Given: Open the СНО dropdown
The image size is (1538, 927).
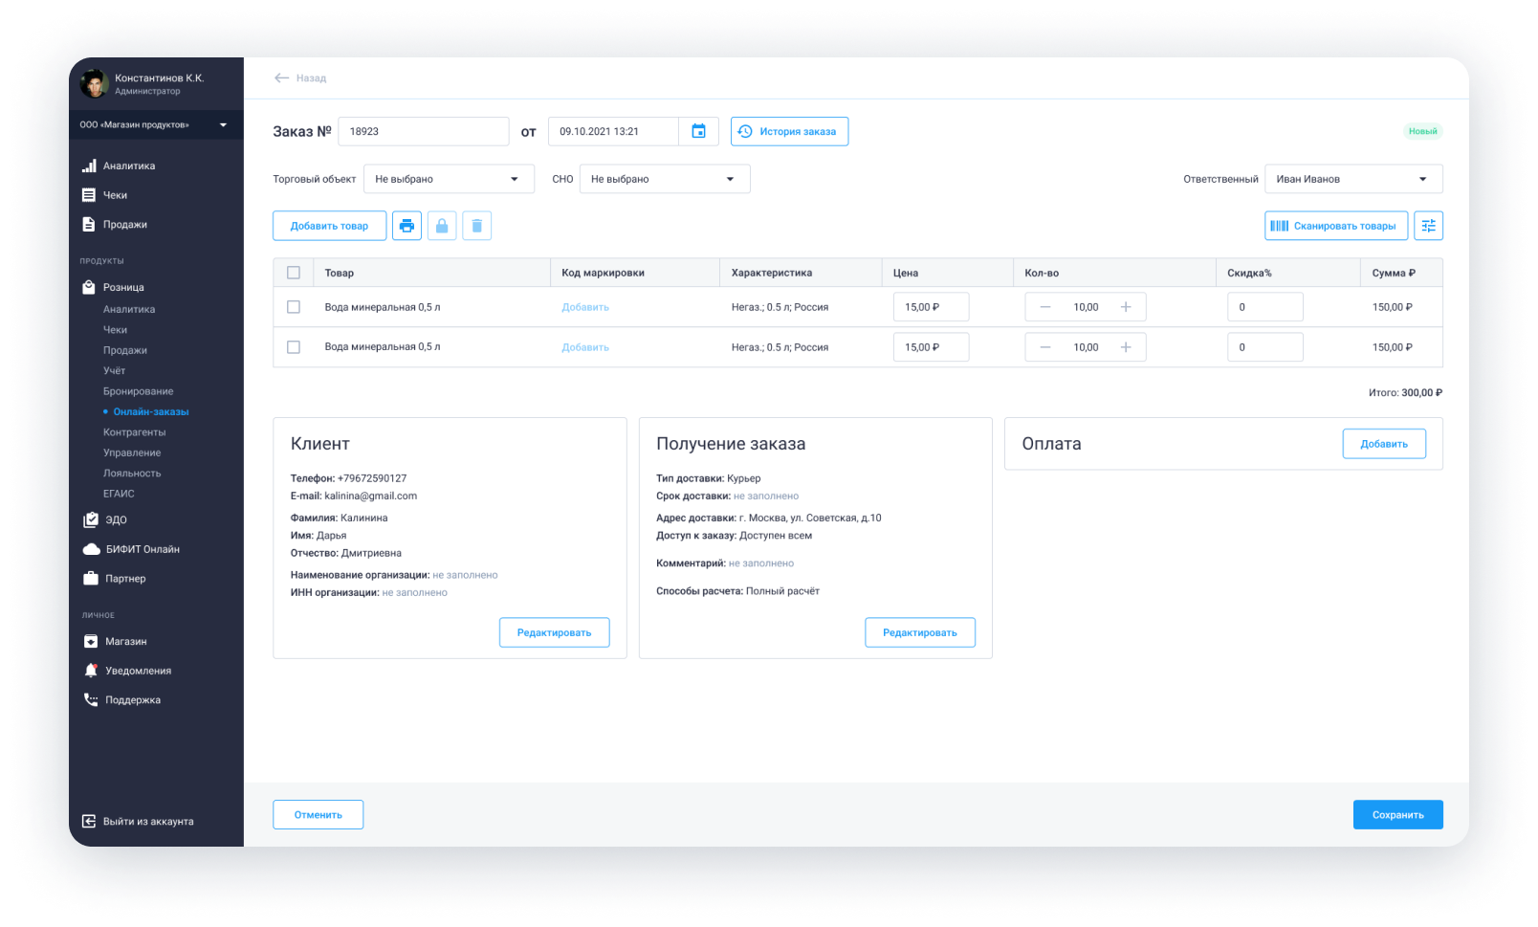Looking at the screenshot, I should 665,179.
